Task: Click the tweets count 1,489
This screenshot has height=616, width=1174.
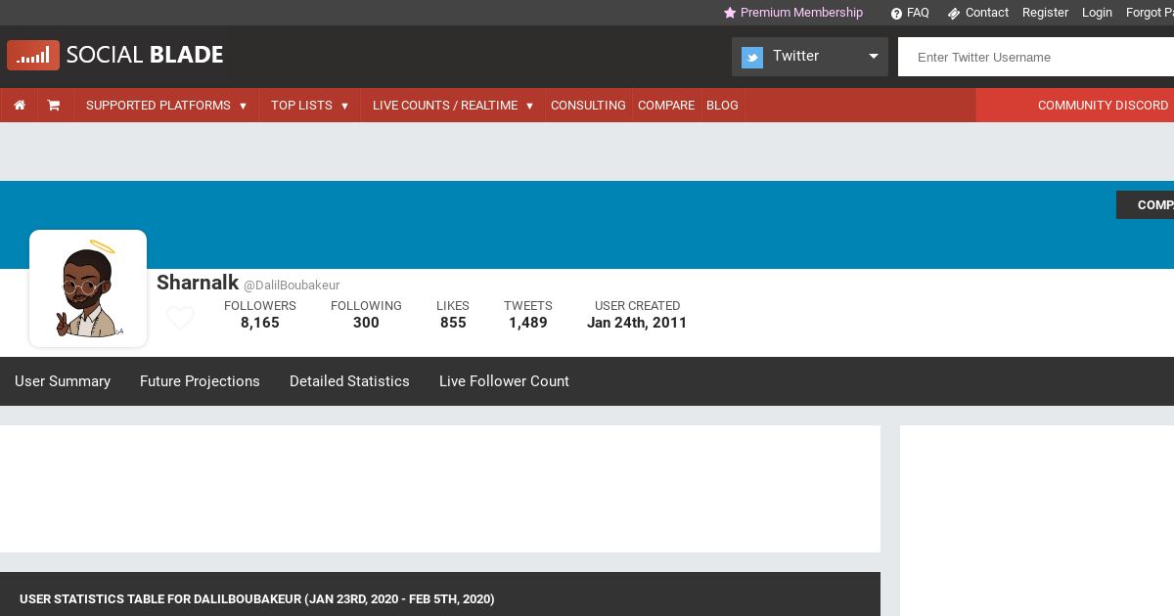Action: [528, 323]
